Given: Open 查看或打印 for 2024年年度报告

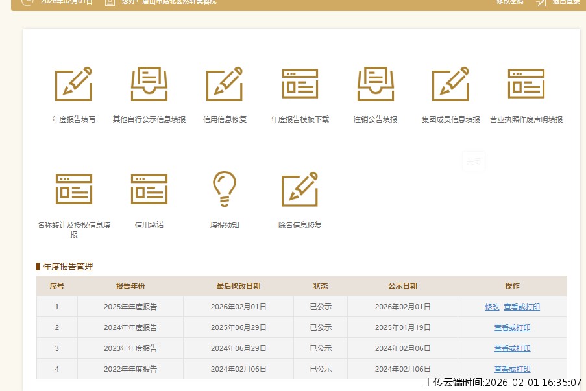Looking at the screenshot, I should tap(512, 327).
